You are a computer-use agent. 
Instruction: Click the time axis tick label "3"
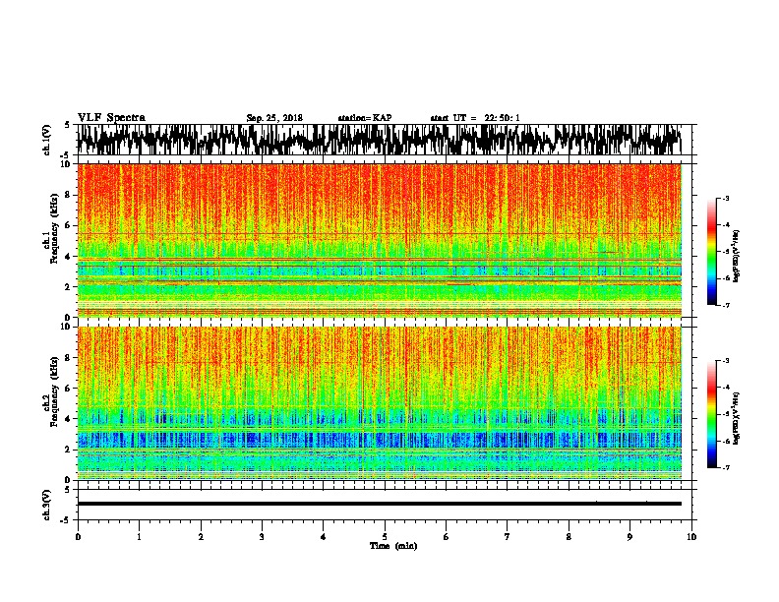pyautogui.click(x=262, y=537)
